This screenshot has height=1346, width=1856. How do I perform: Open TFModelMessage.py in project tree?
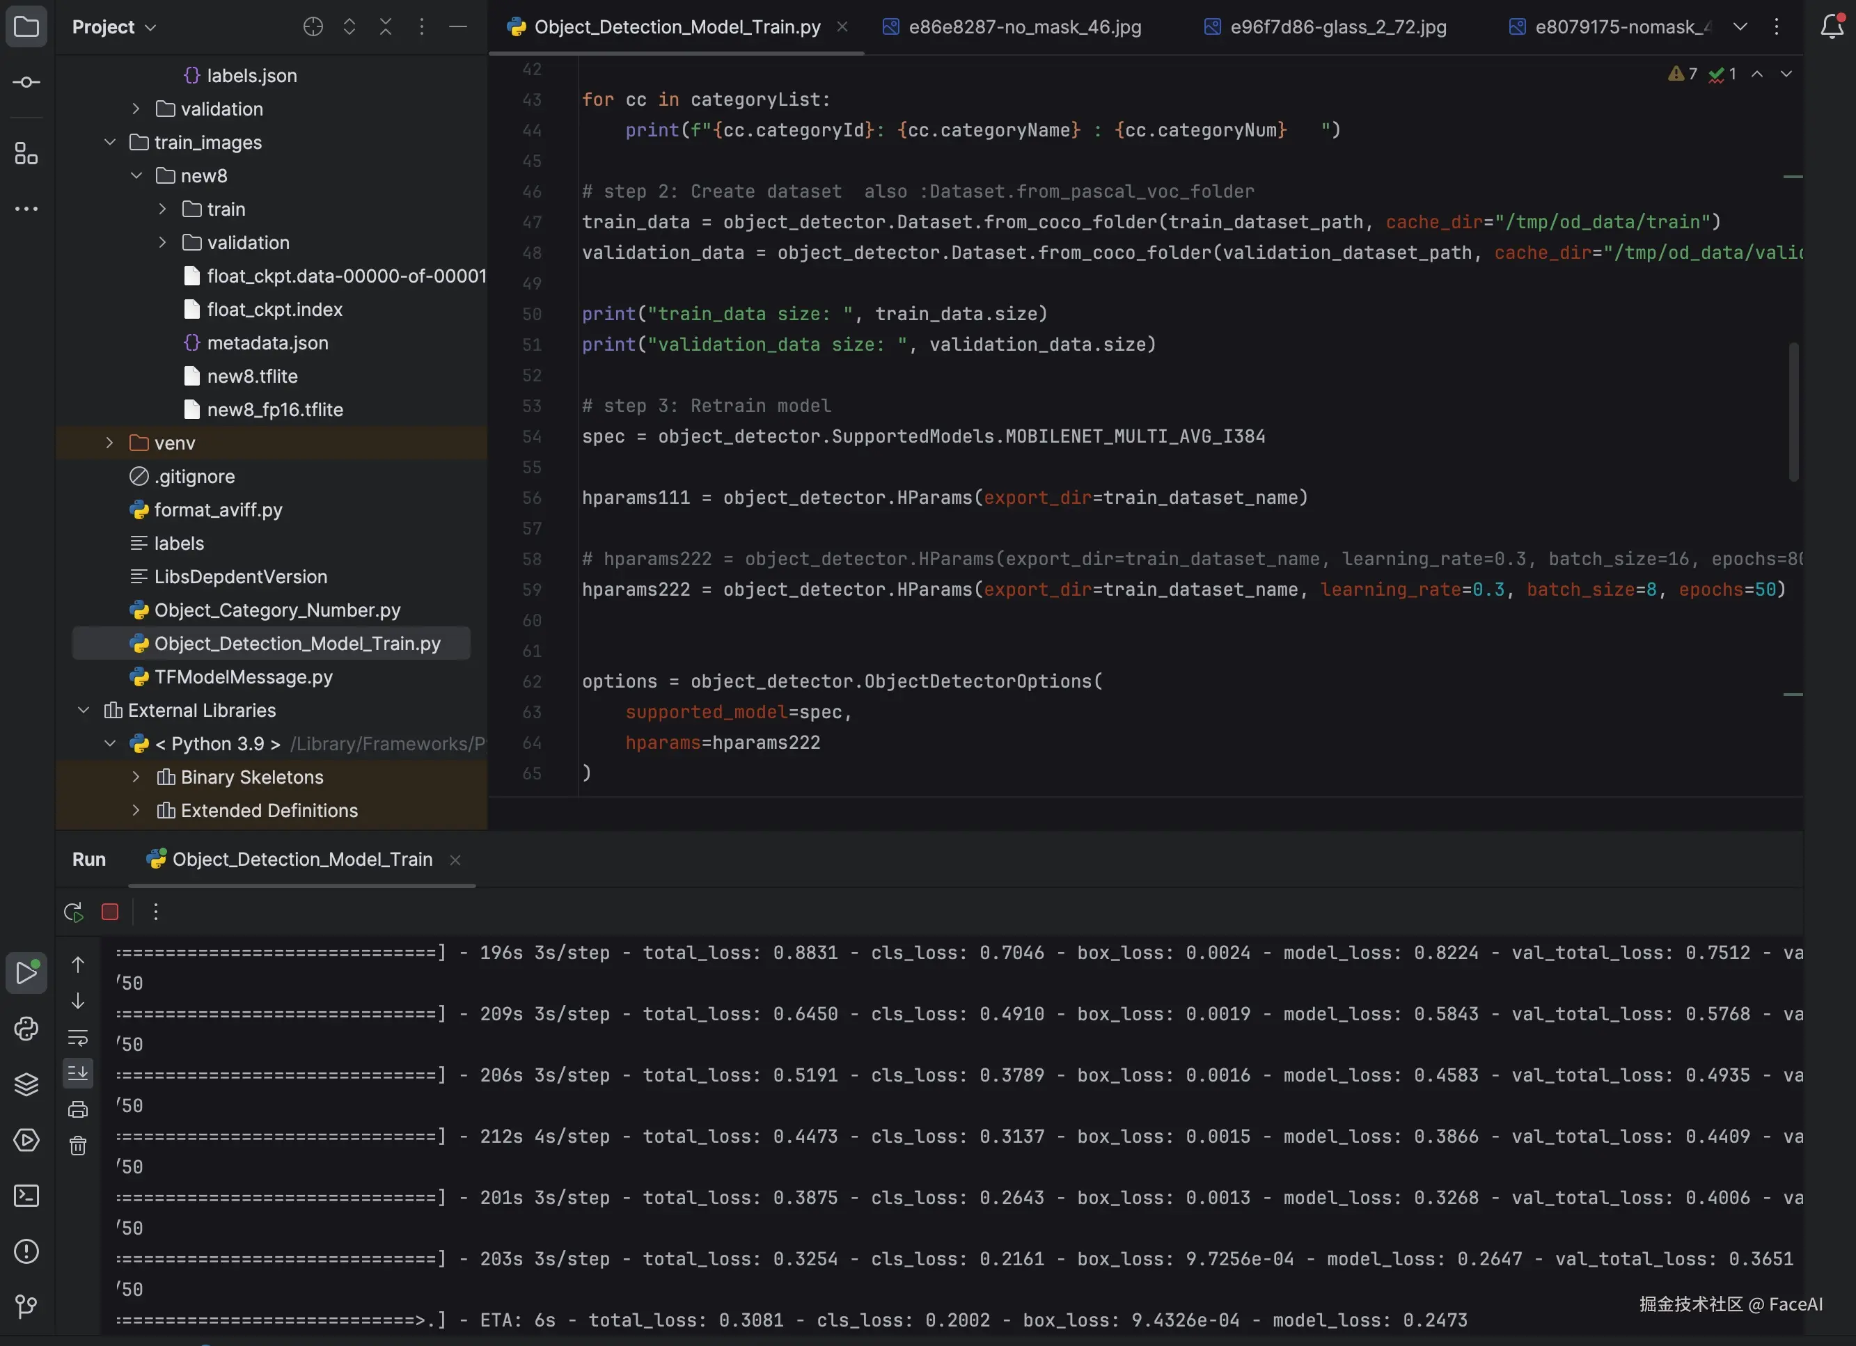pyautogui.click(x=243, y=676)
